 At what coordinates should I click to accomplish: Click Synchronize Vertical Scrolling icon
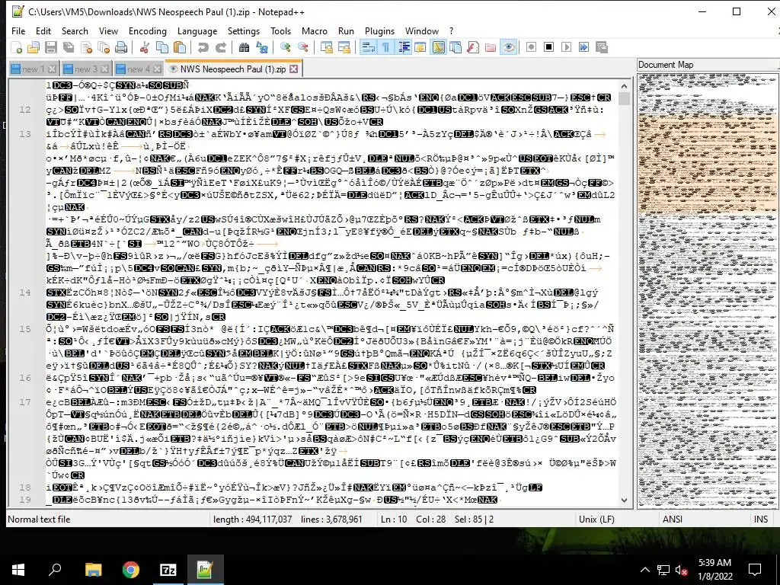[326, 47]
